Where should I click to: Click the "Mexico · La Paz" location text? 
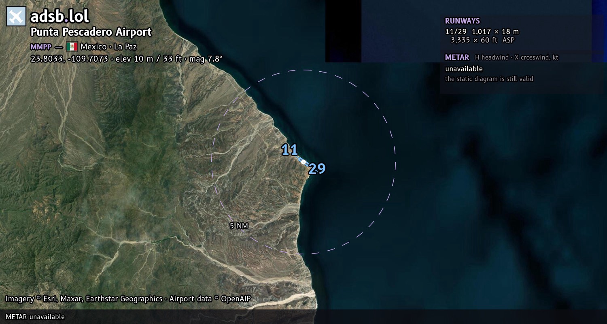coord(108,47)
